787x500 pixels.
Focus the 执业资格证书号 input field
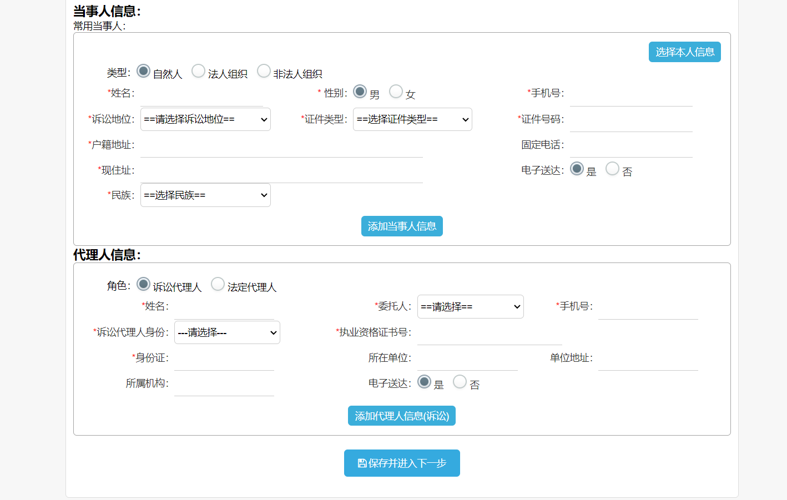click(x=490, y=333)
